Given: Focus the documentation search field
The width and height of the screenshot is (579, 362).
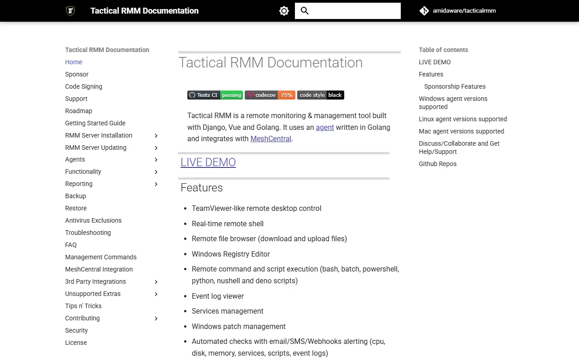Looking at the screenshot, I should click(348, 11).
